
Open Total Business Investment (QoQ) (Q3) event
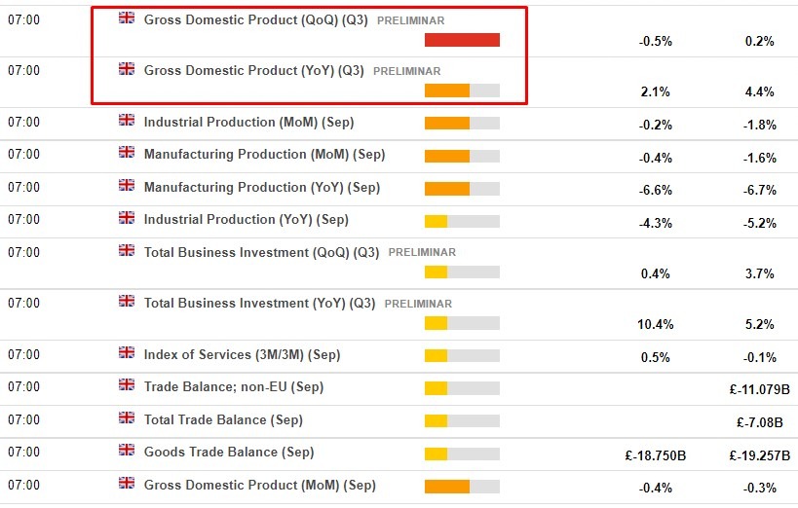point(261,253)
